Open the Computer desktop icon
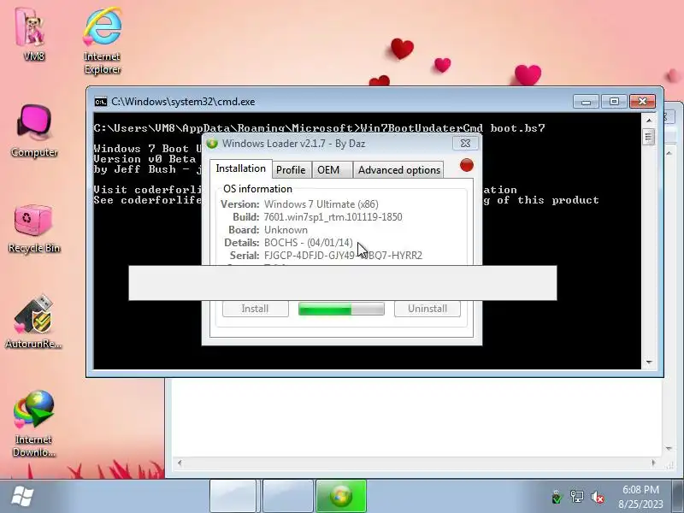Screen dimensions: 684x513 34,131
